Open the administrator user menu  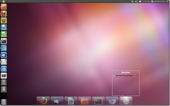(x=158, y=2)
